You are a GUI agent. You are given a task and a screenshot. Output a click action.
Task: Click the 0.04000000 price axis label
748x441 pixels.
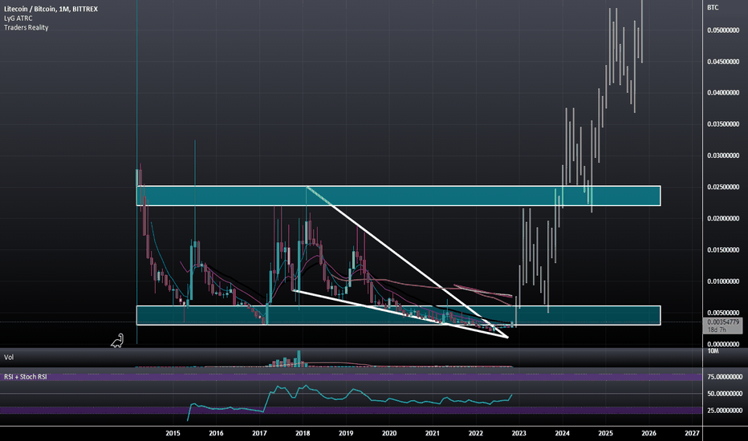click(x=723, y=92)
